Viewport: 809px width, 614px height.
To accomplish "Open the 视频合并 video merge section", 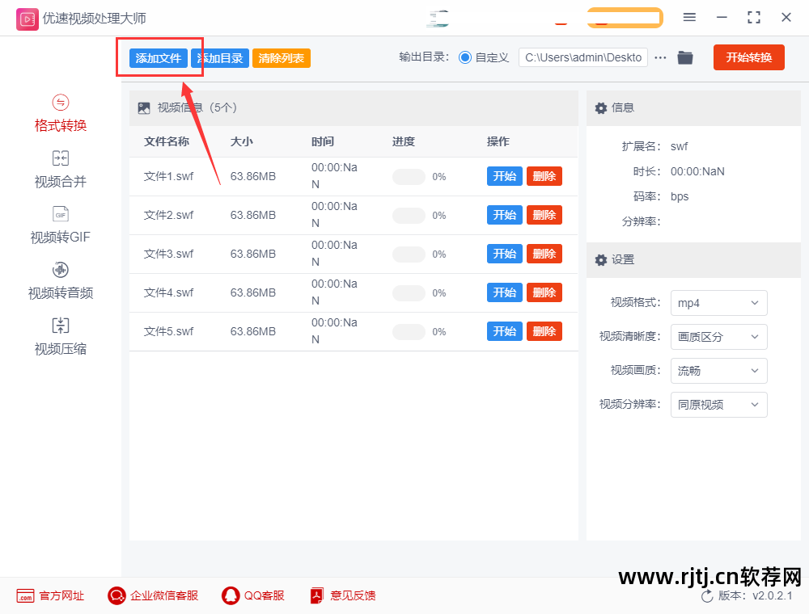I will point(61,170).
